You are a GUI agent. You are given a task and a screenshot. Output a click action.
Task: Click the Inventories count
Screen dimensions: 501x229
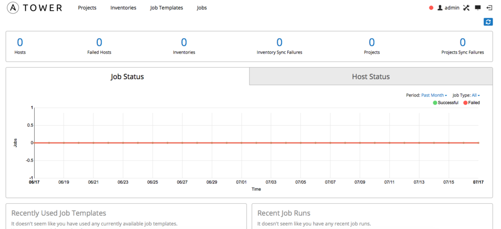click(x=184, y=42)
